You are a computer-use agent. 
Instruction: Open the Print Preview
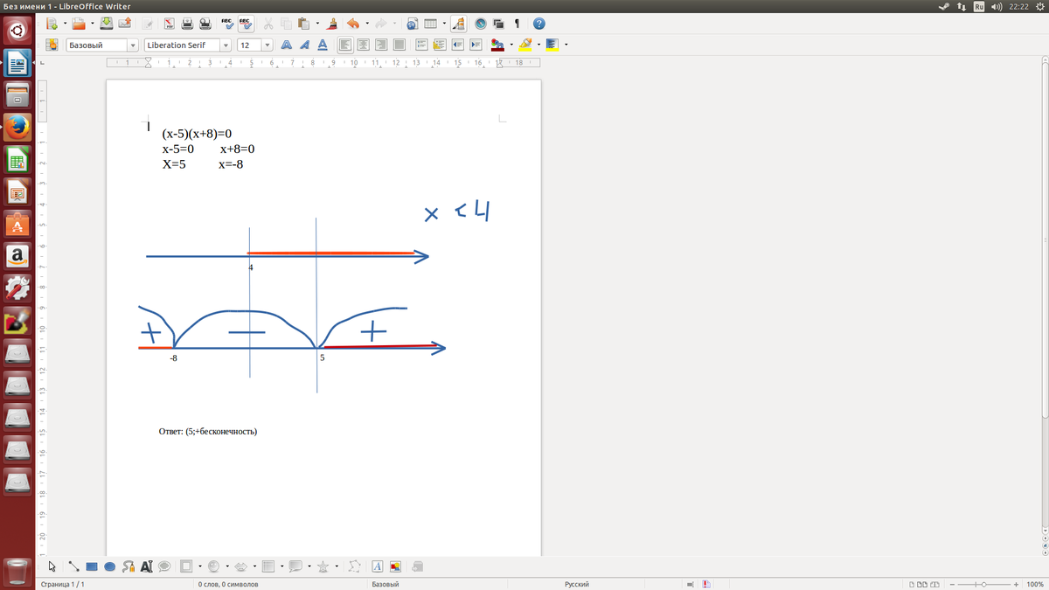[205, 24]
